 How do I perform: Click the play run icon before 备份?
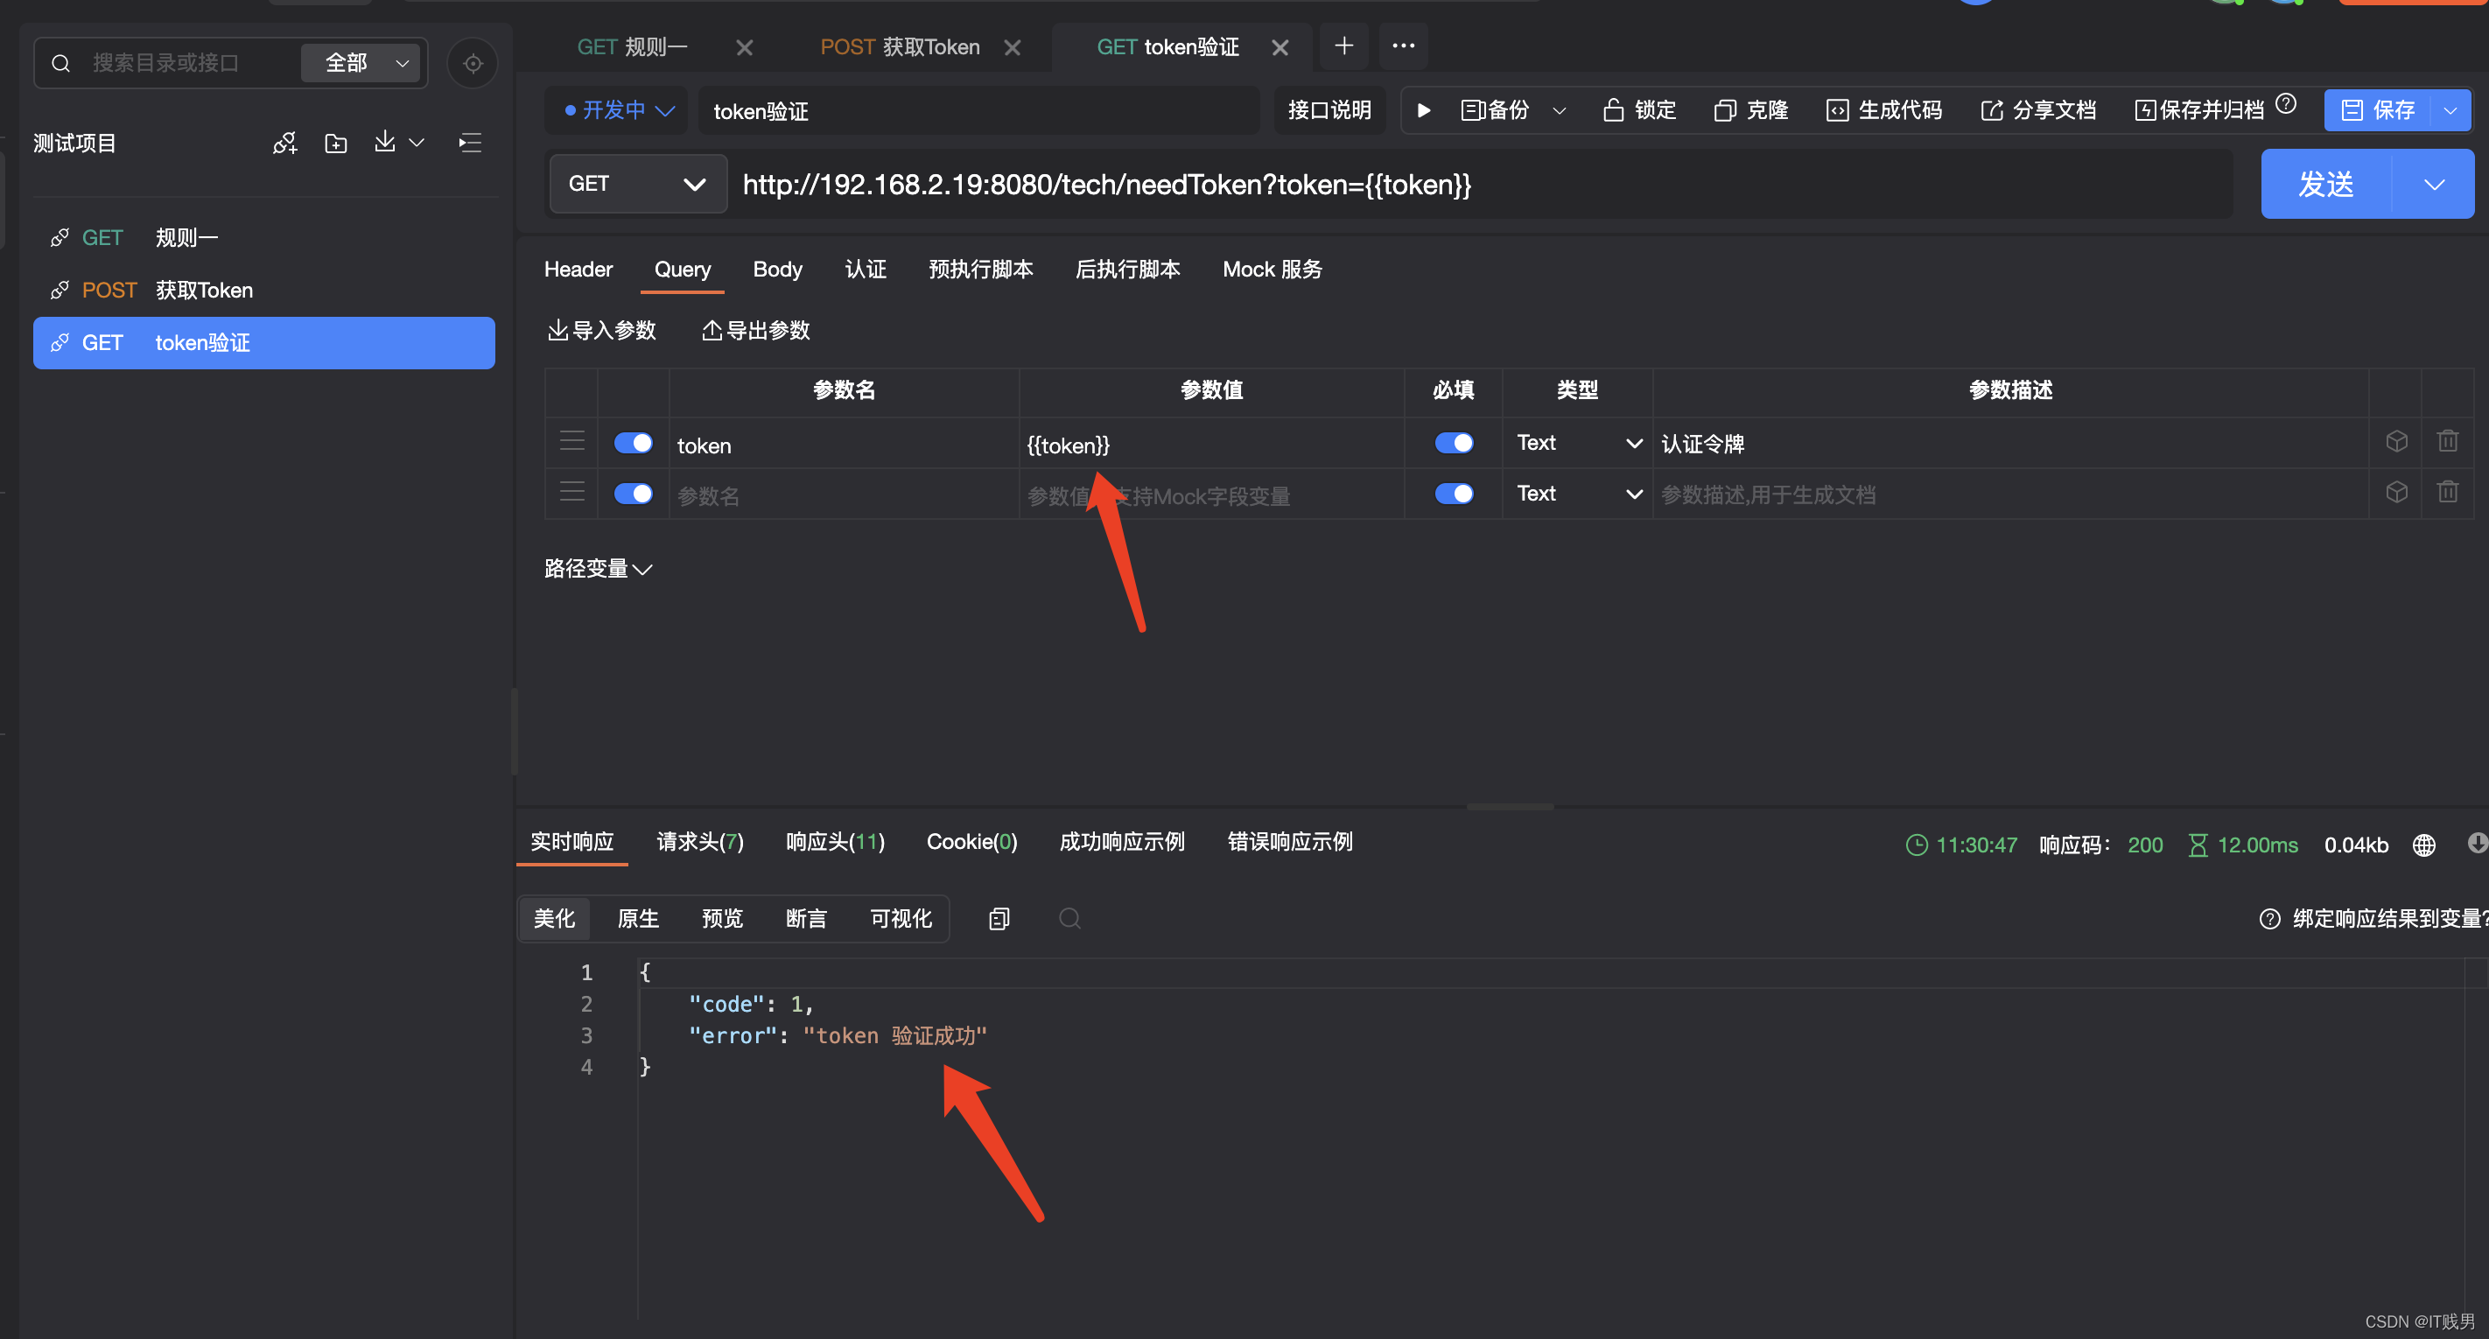tap(1423, 110)
